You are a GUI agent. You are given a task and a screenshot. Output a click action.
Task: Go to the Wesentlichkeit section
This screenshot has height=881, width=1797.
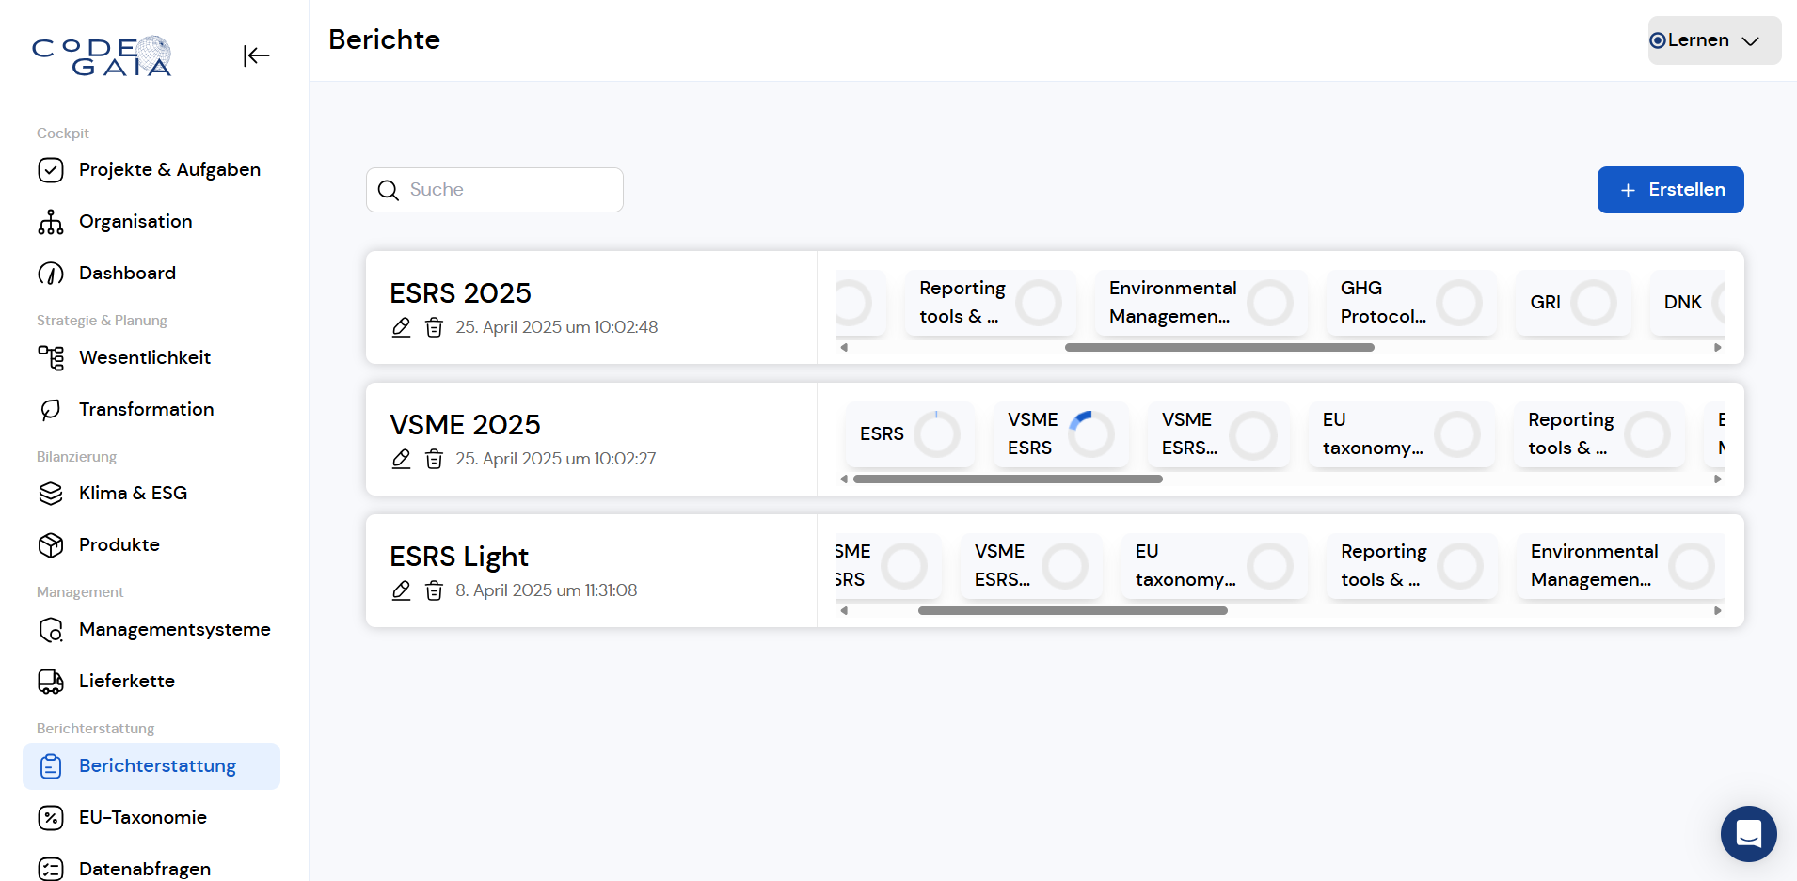click(145, 358)
